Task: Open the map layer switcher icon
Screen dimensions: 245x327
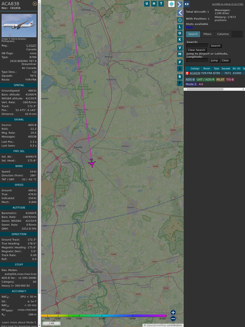Action: [171, 4]
